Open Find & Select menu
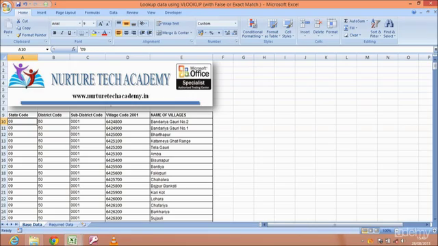Image resolution: width=438 pixels, height=246 pixels. tap(389, 29)
